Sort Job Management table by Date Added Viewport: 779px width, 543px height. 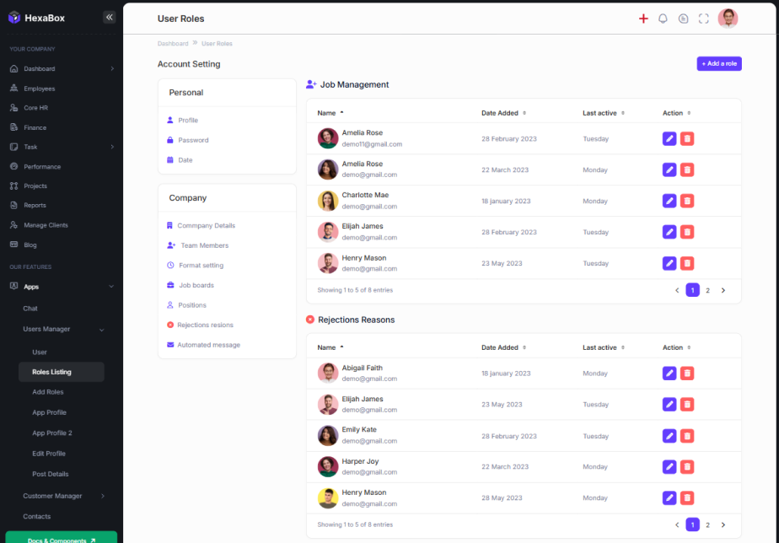tap(503, 113)
